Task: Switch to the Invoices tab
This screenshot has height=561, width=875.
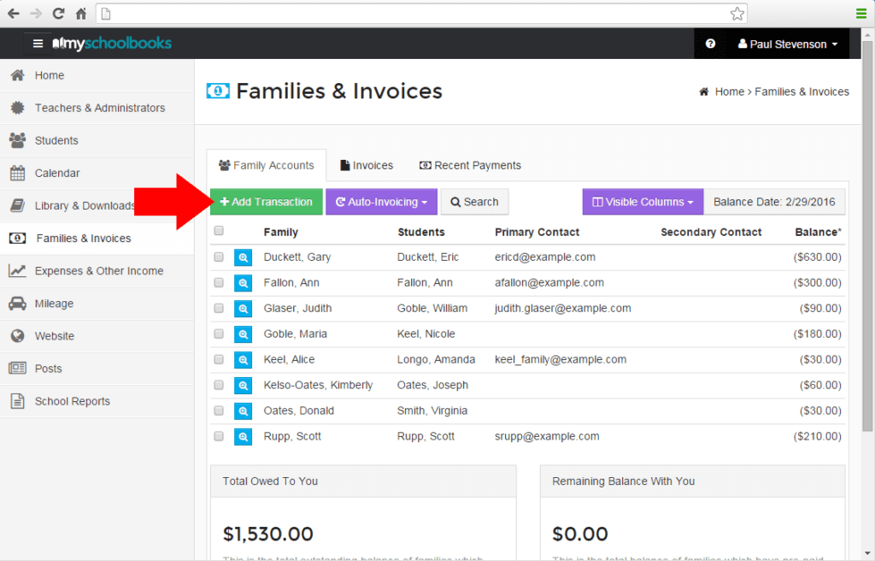Action: pyautogui.click(x=367, y=165)
